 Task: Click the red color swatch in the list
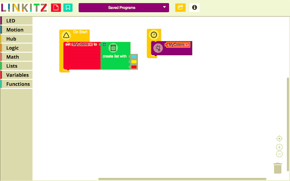click(134, 67)
